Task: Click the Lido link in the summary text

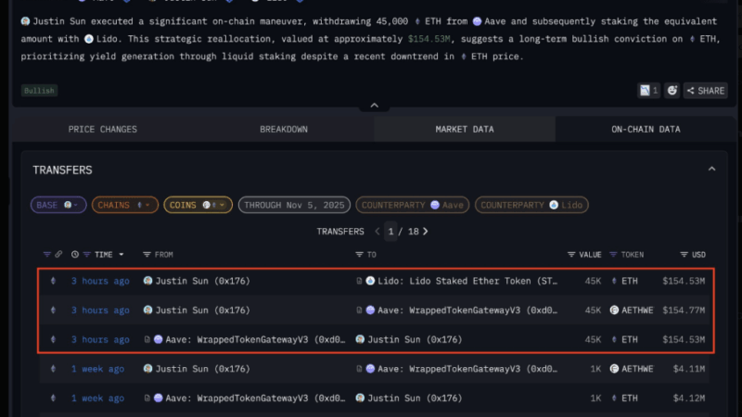Action: click(x=107, y=39)
